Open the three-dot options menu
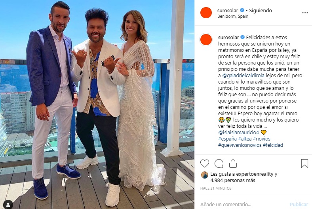Screen dimensions: 312x209 pyautogui.click(x=305, y=13)
